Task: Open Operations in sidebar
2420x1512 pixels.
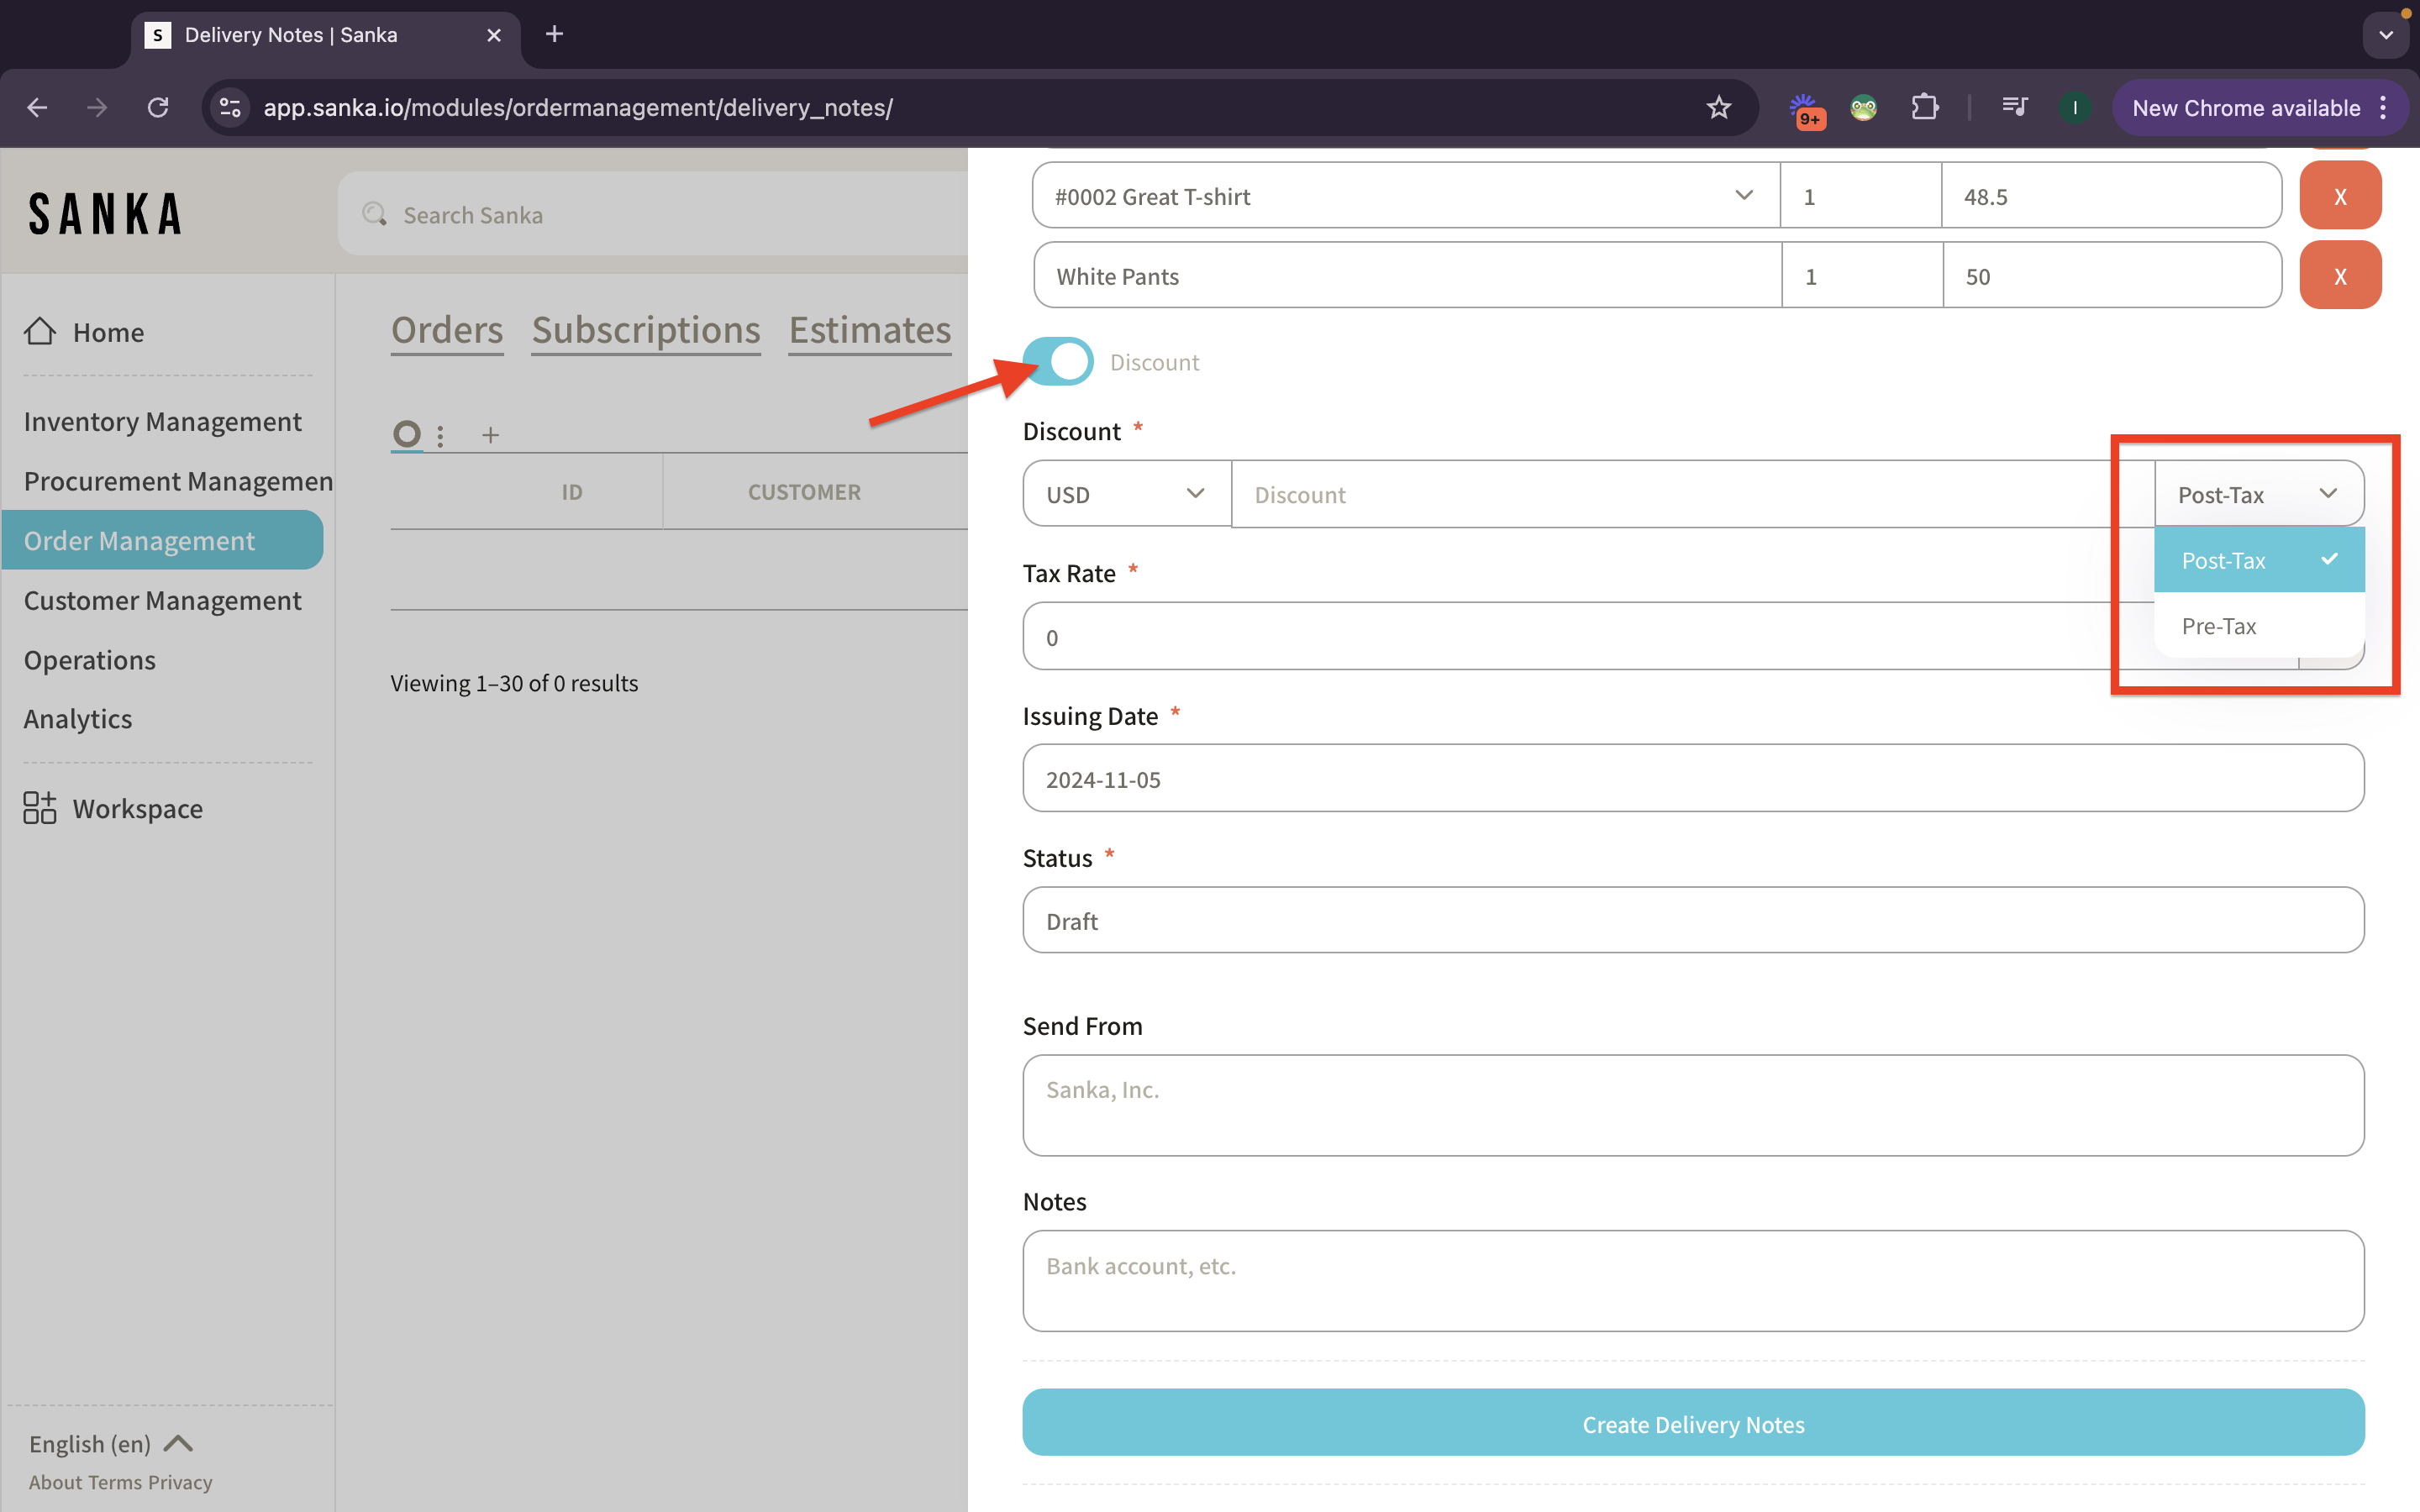Action: pos(90,660)
